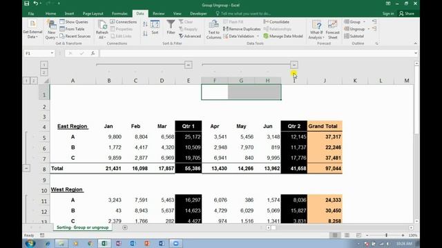Sort A to Z ascending
442x248 pixels.
[x=145, y=25]
